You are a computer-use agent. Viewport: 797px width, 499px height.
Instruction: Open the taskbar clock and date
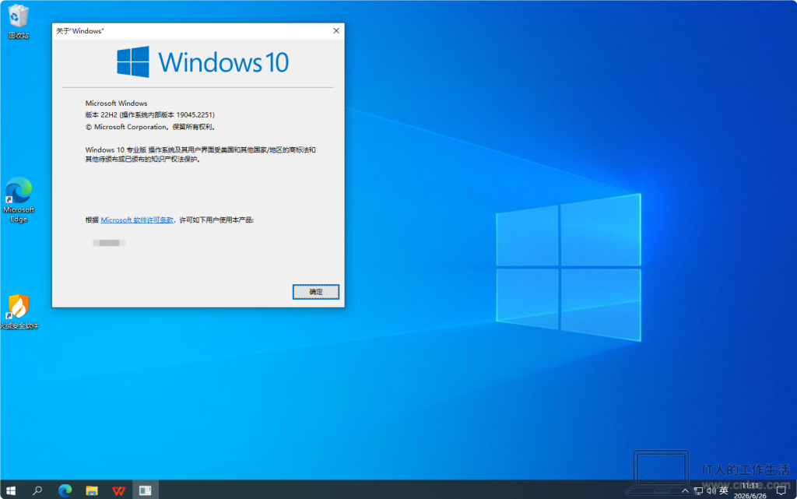pyautogui.click(x=750, y=490)
